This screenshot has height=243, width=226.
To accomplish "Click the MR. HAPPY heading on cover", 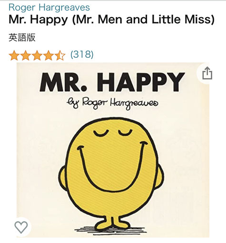I will point(112,82).
